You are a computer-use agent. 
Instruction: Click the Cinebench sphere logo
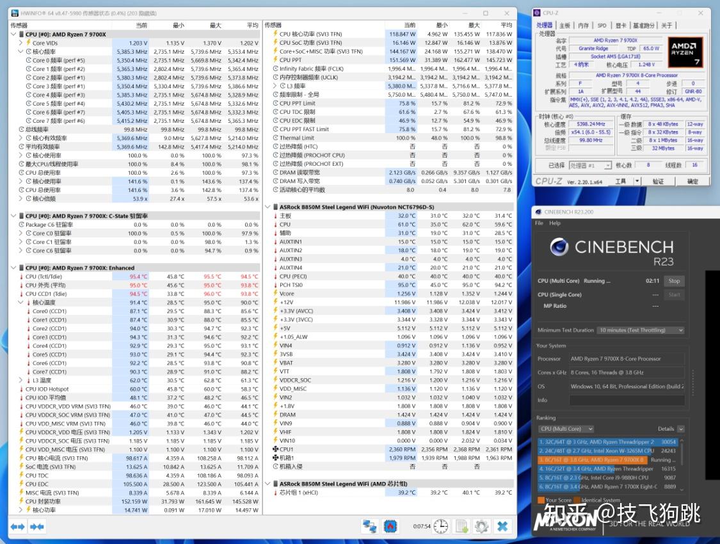(559, 248)
